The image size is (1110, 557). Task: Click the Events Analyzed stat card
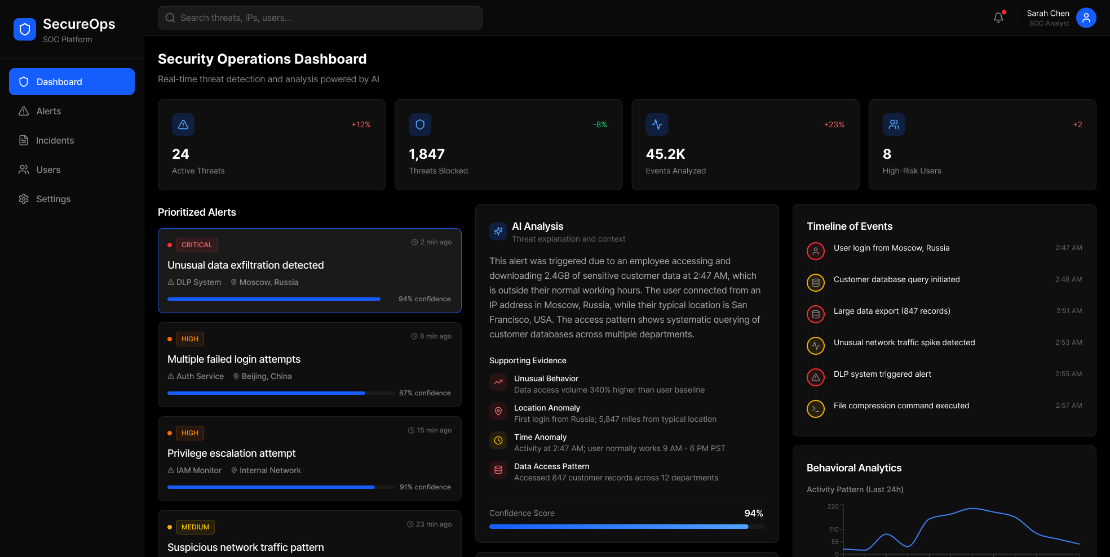745,145
